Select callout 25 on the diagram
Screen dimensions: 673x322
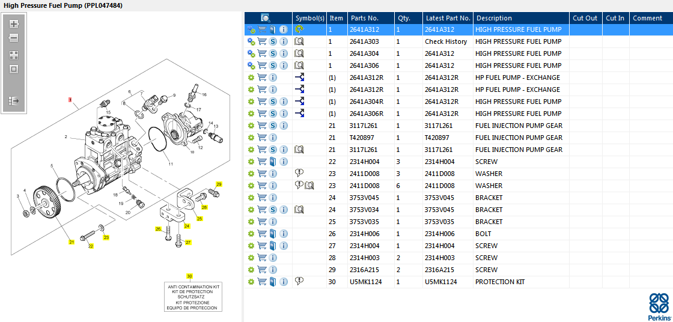199,219
